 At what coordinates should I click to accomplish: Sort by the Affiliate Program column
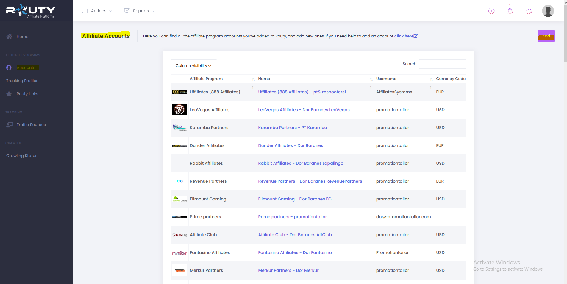click(x=223, y=79)
